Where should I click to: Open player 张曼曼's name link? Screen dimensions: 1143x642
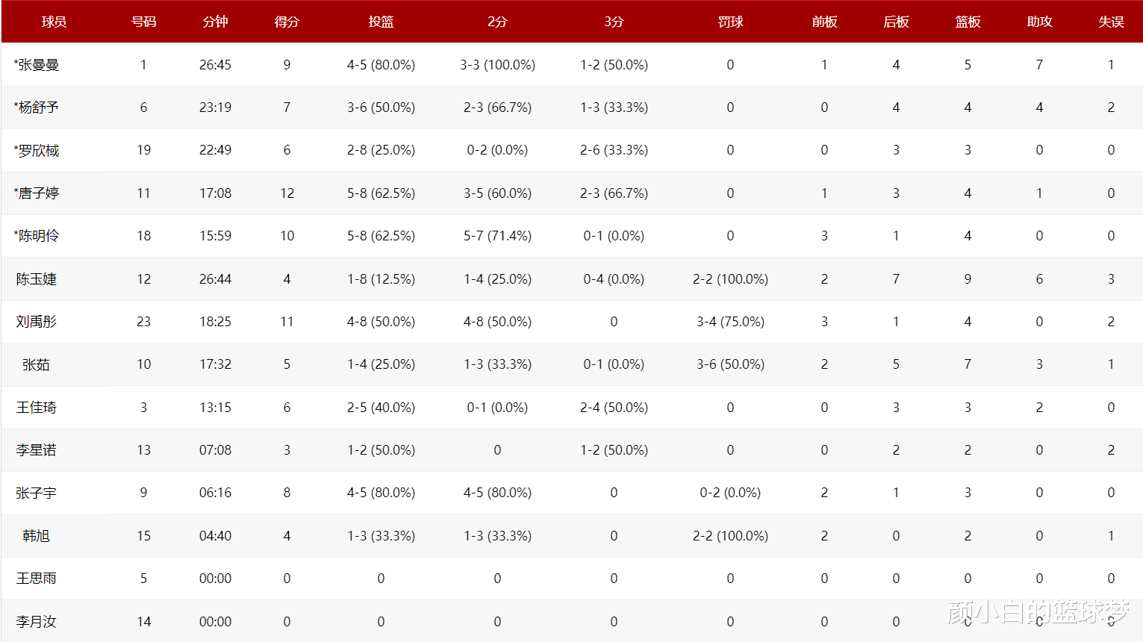[37, 65]
